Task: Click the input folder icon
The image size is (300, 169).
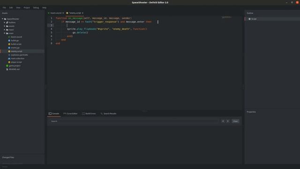Action: click(7, 30)
